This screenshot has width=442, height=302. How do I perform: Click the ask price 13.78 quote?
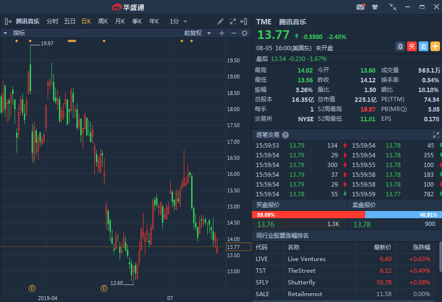(x=362, y=225)
